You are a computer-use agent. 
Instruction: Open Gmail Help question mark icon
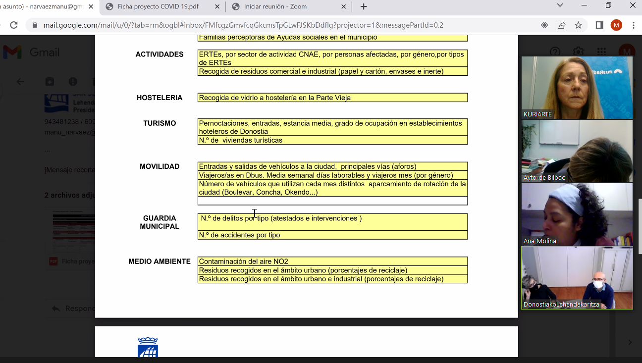pyautogui.click(x=555, y=52)
